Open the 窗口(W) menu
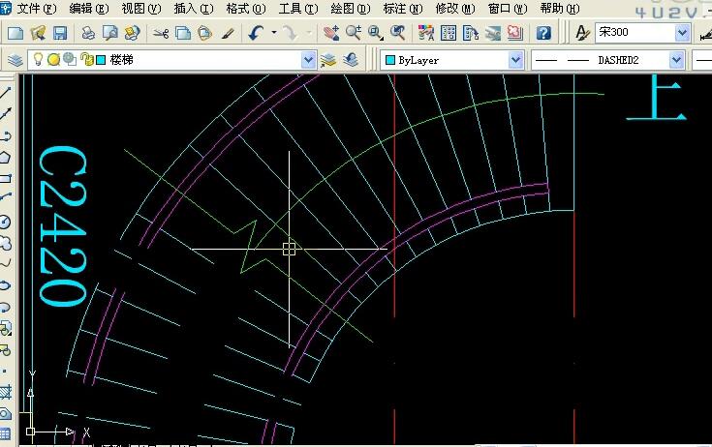This screenshot has height=447, width=712. [508, 9]
